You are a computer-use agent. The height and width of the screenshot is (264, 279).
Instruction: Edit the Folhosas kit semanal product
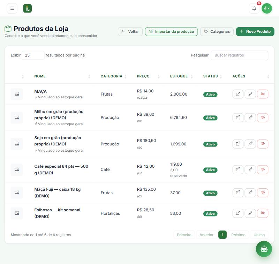coord(250,213)
